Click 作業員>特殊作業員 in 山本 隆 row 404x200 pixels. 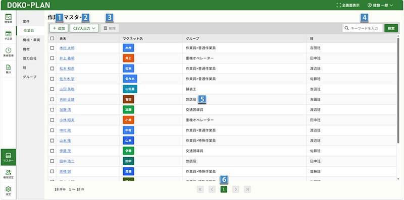pyautogui.click(x=200, y=141)
